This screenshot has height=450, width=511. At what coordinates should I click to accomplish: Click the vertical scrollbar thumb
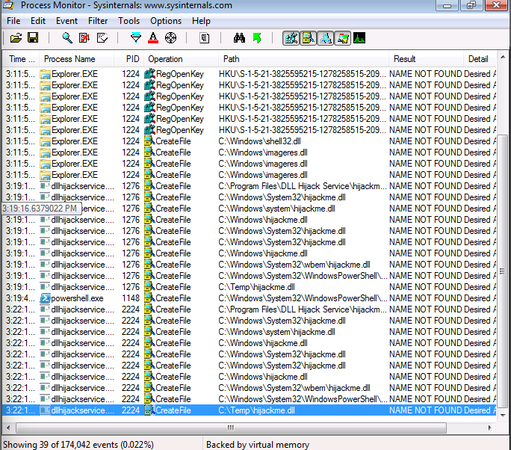(503, 271)
